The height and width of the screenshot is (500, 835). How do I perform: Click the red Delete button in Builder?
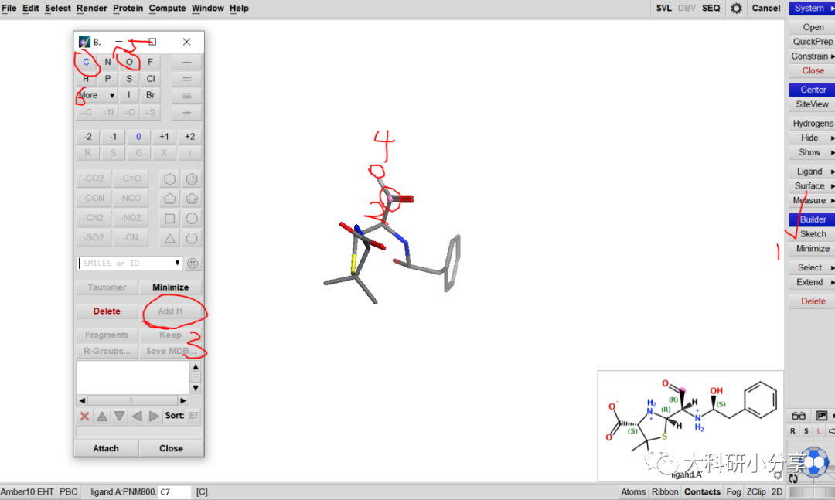(107, 311)
